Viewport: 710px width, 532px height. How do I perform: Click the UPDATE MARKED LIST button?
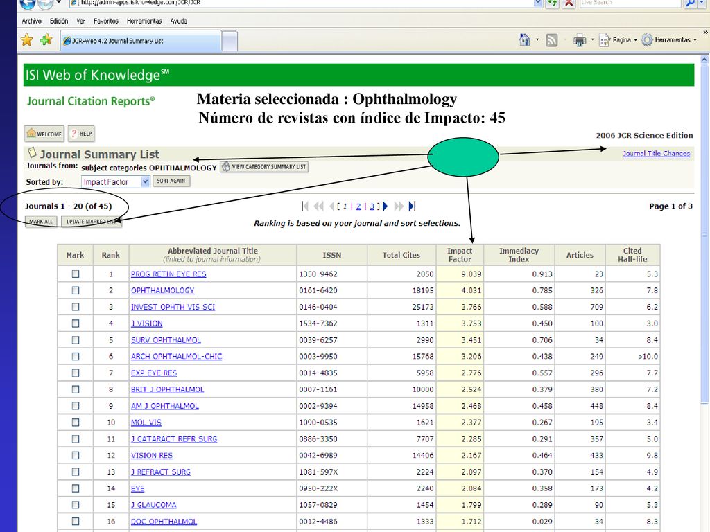(x=91, y=222)
